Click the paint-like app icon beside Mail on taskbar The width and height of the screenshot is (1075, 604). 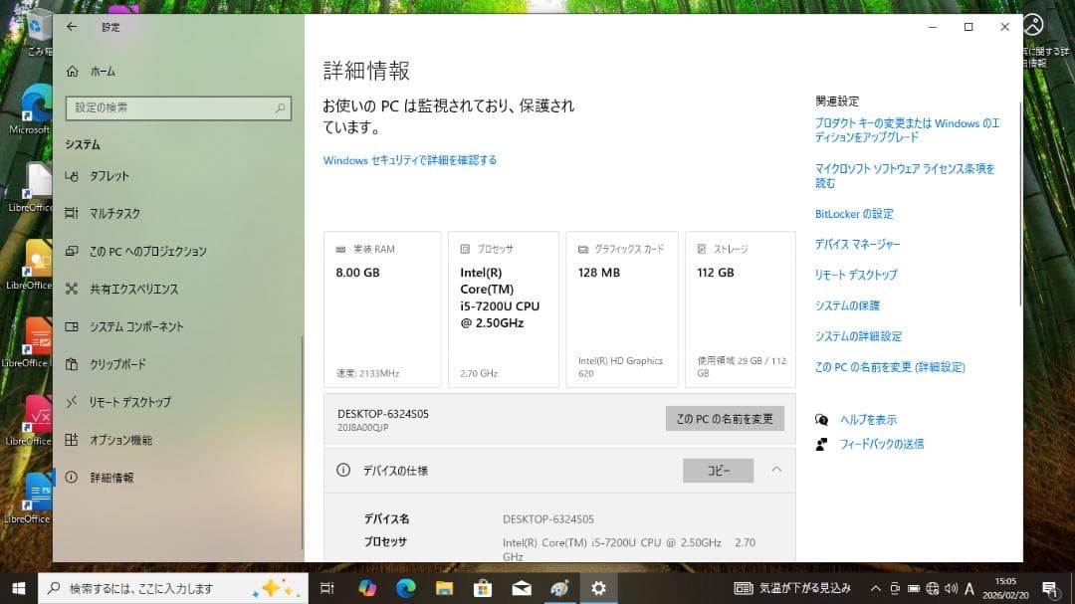(560, 588)
